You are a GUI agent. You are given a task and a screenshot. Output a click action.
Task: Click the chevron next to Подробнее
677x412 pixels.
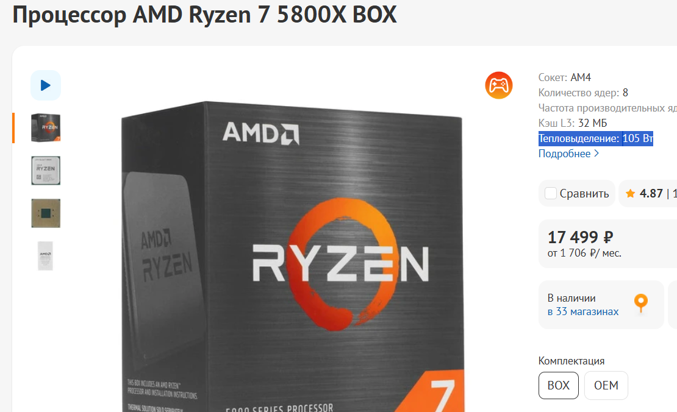pyautogui.click(x=596, y=153)
